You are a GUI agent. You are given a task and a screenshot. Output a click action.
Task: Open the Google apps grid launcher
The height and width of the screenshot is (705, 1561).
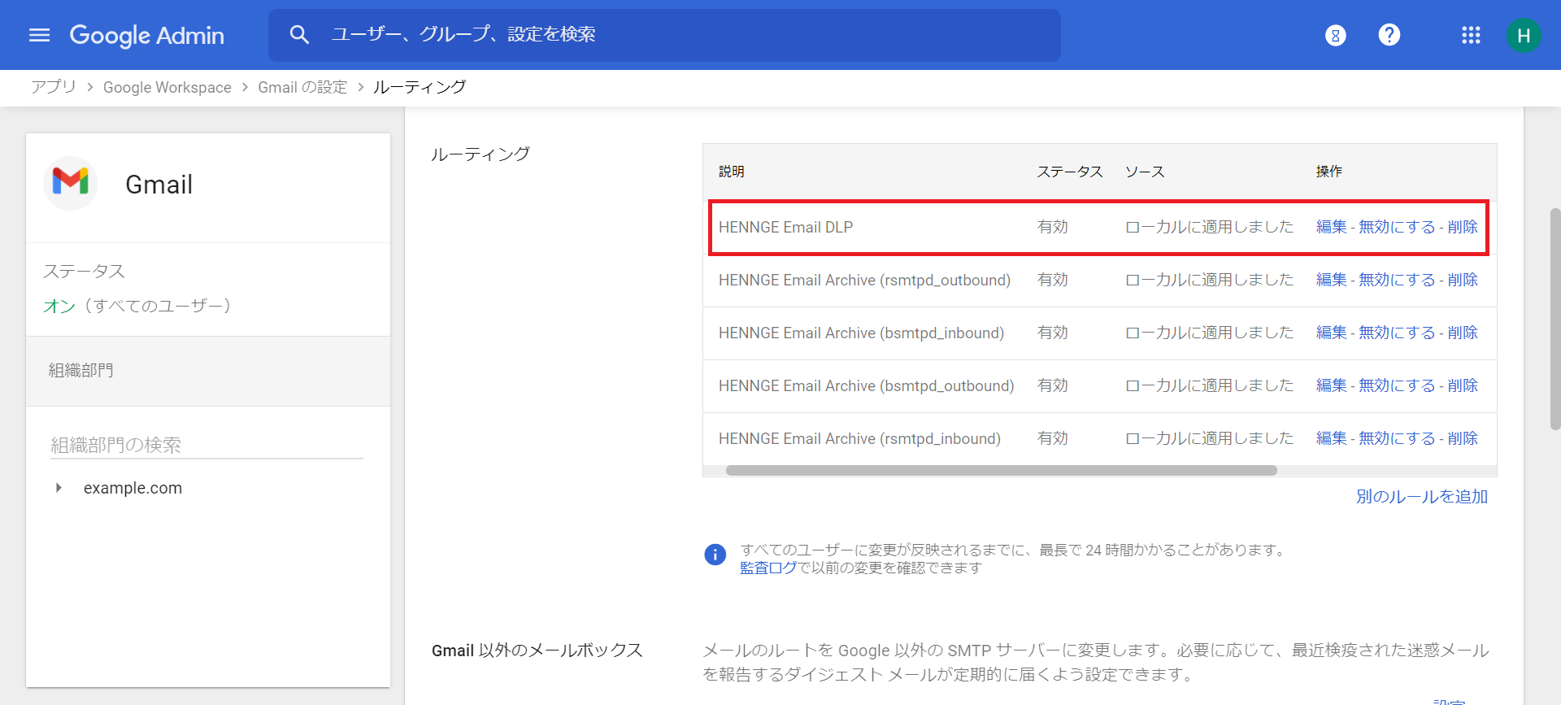click(1470, 35)
